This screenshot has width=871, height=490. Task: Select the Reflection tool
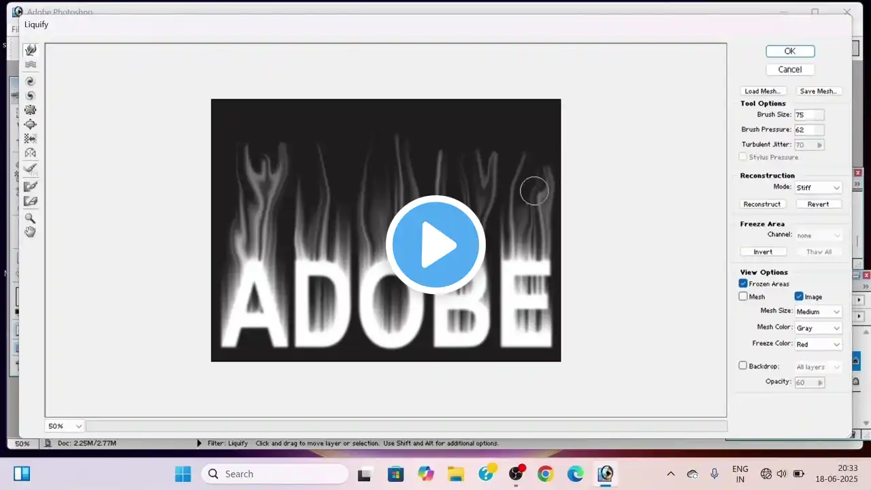pyautogui.click(x=30, y=153)
